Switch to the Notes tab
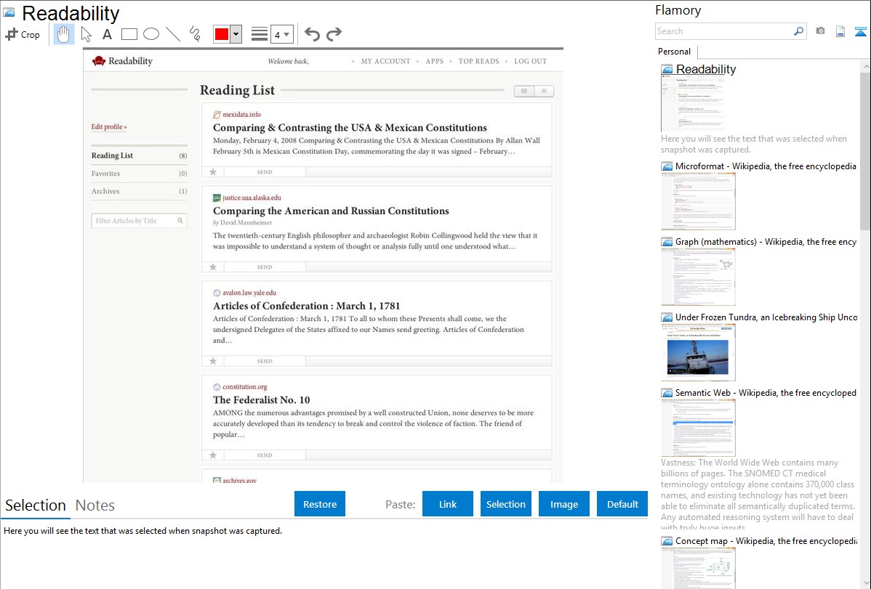Image resolution: width=871 pixels, height=589 pixels. [95, 505]
